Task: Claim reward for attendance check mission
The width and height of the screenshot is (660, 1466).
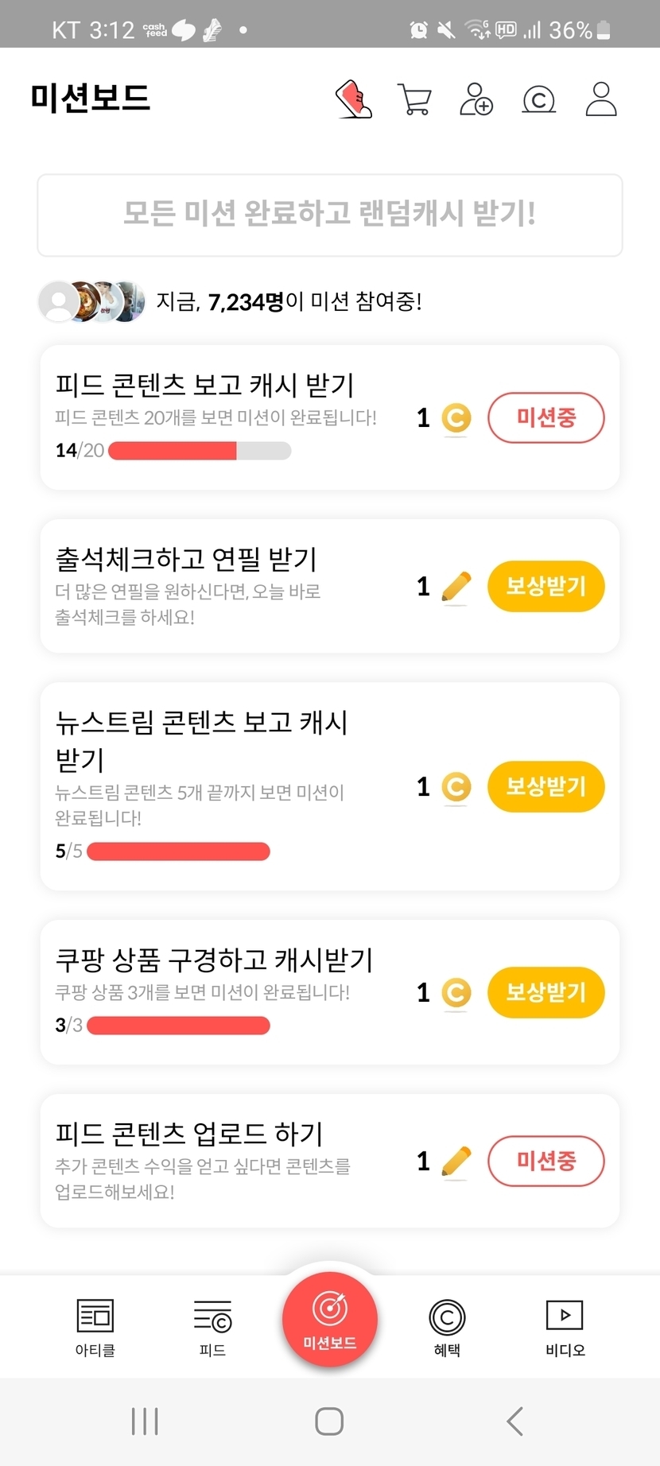Action: (x=545, y=587)
